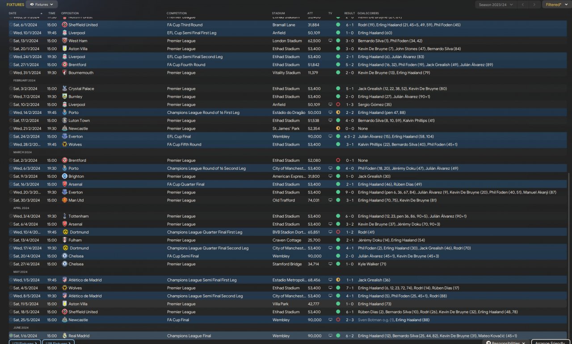Click the Burnley club badge
This screenshot has width=572, height=344.
coord(65,96)
